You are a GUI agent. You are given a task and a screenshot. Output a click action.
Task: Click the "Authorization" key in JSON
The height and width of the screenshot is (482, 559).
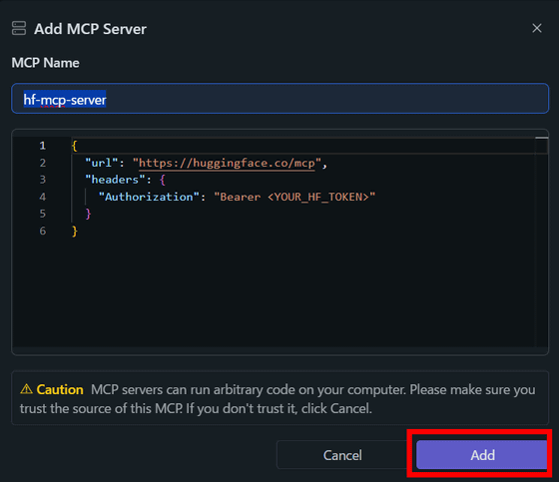149,197
